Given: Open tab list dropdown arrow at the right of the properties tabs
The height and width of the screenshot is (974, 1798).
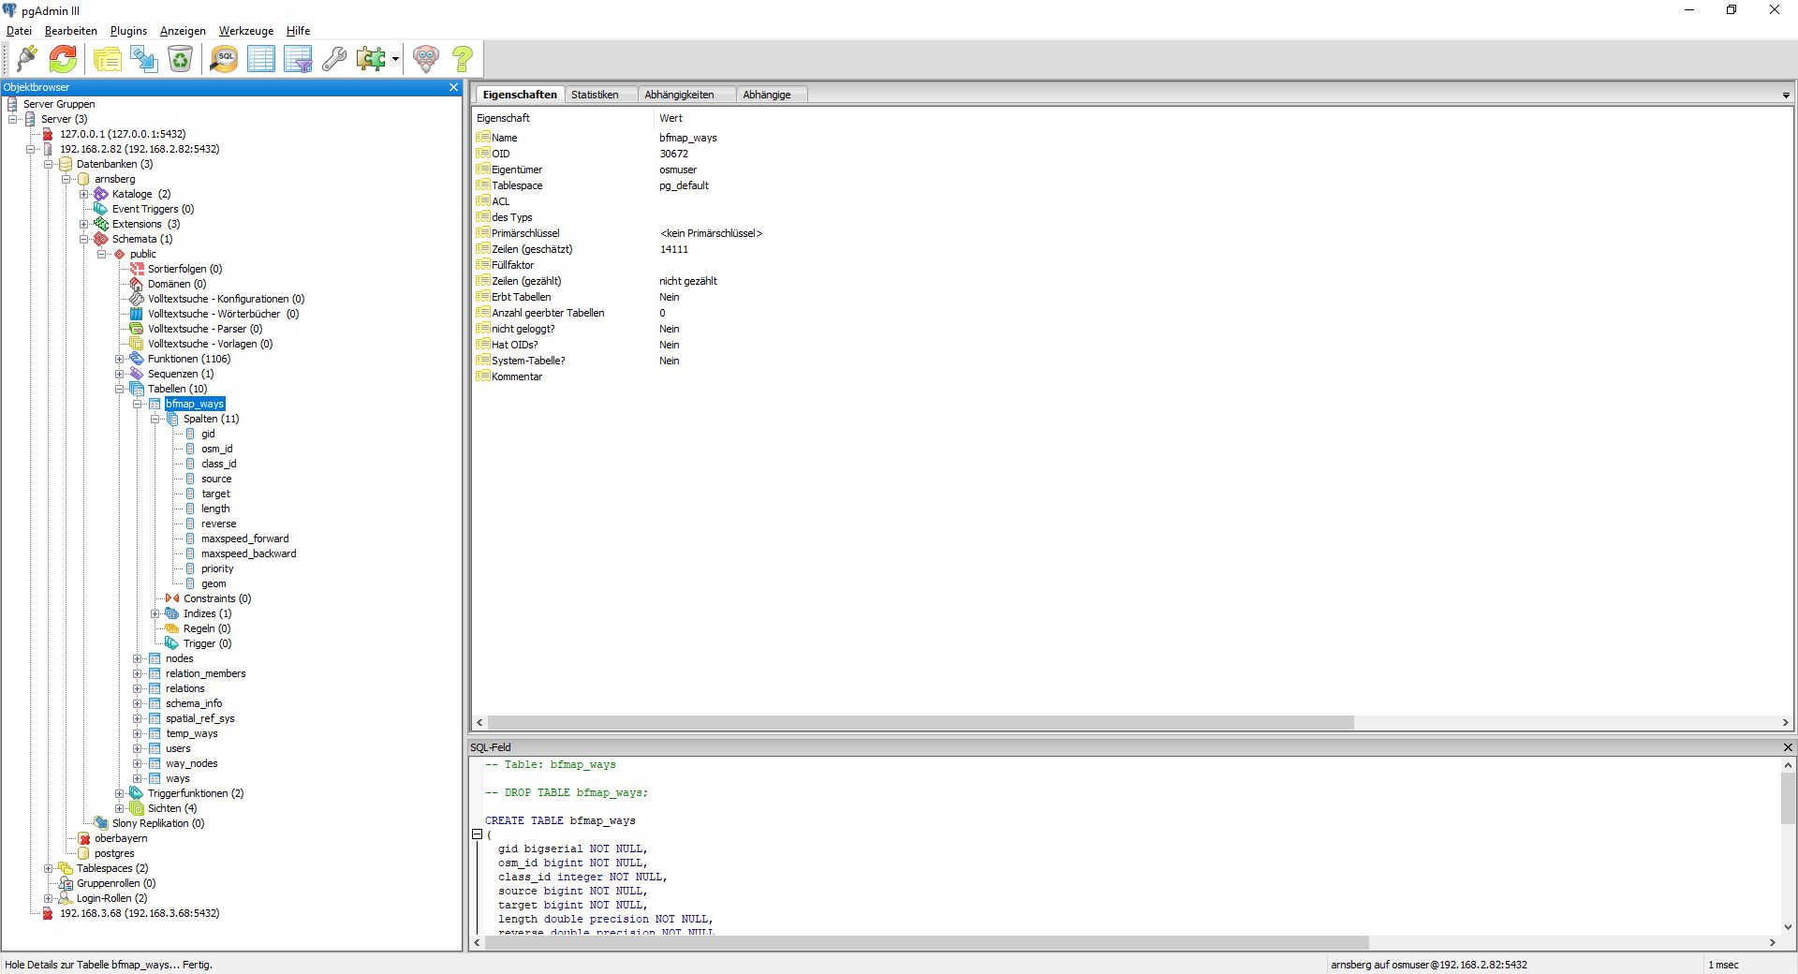Looking at the screenshot, I should [1786, 96].
